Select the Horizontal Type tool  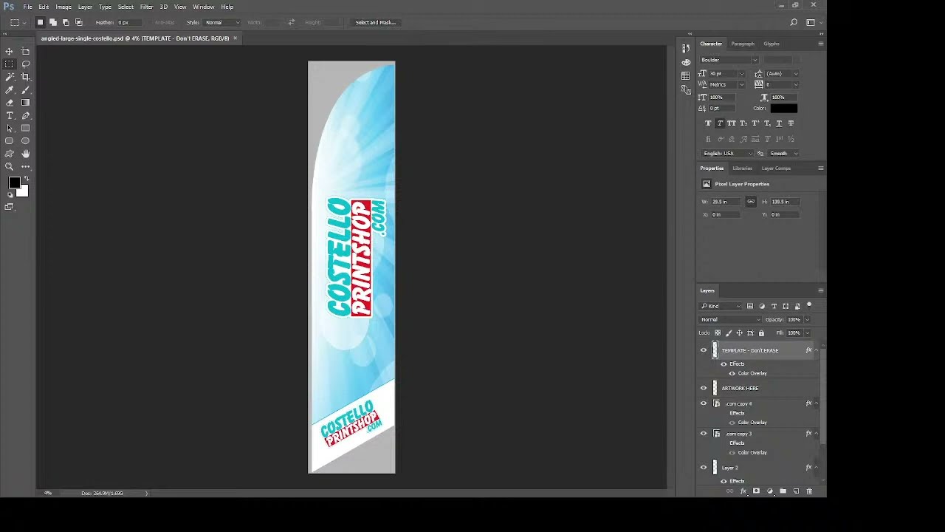point(10,115)
